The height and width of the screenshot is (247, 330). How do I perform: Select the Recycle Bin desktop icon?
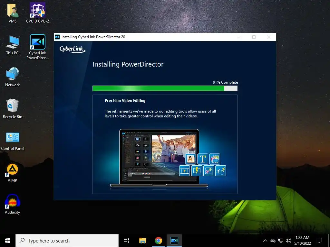[13, 109]
